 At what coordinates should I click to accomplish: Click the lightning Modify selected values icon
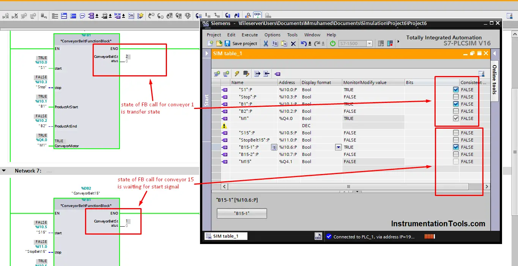(x=237, y=74)
